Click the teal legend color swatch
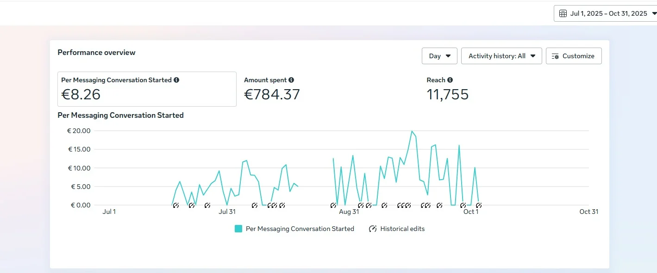 click(238, 229)
